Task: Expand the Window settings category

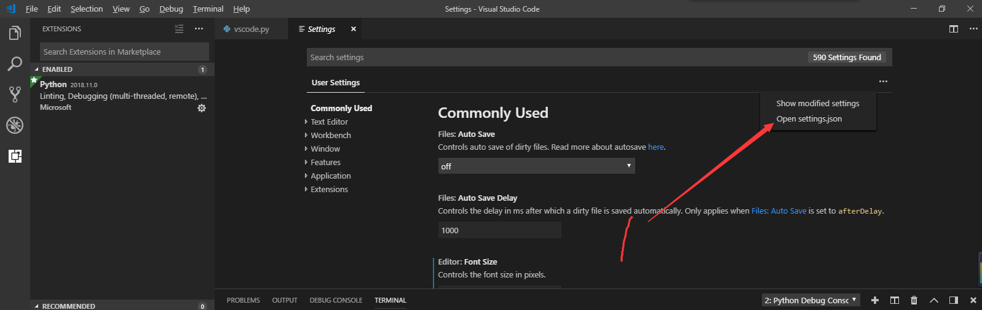Action: click(325, 149)
